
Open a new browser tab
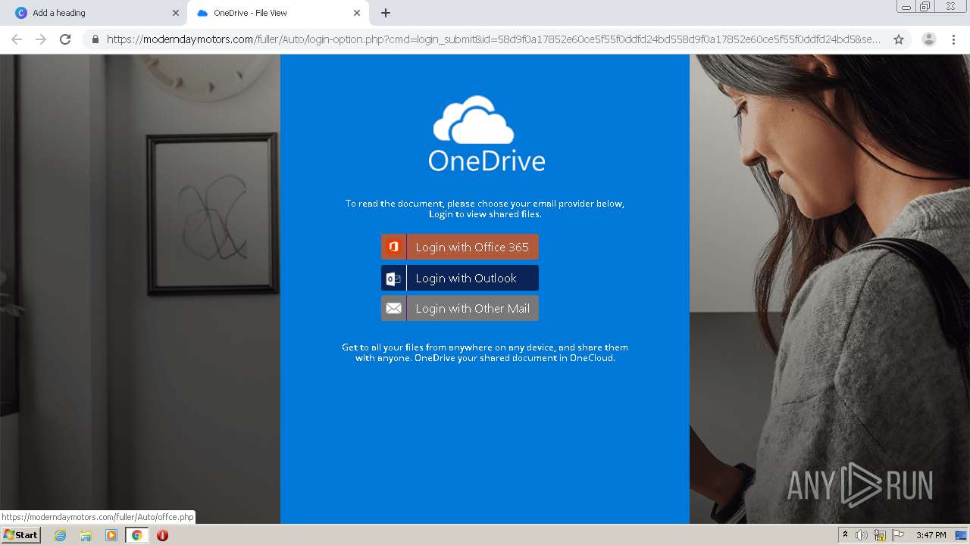(x=386, y=13)
